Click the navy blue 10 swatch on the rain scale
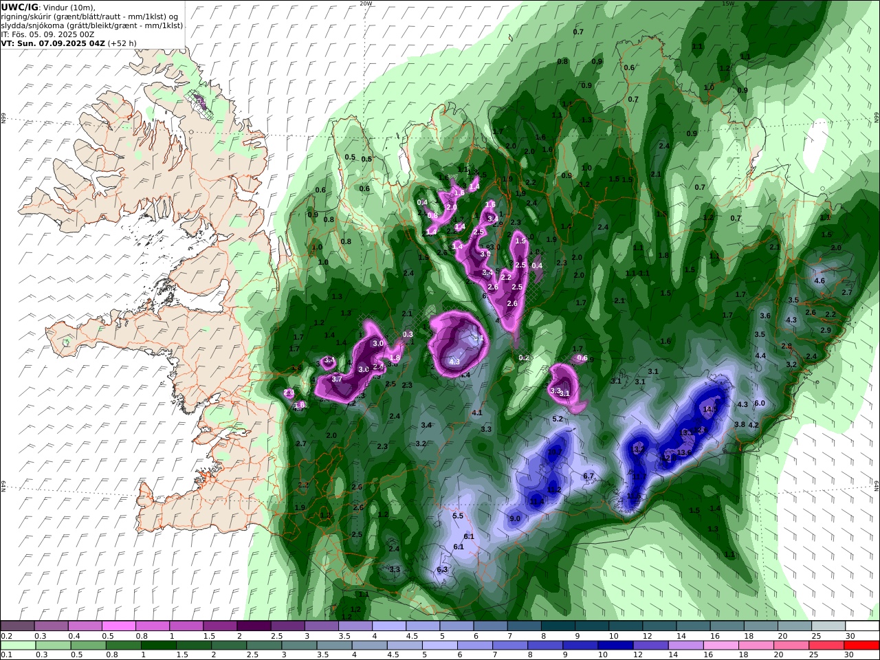This screenshot has width=880, height=660. tap(615, 645)
